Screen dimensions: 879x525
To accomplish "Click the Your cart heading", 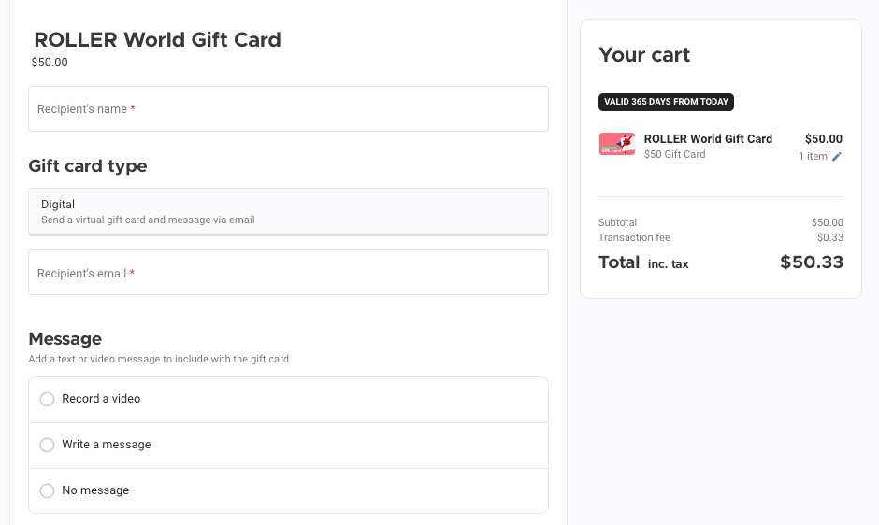I will pyautogui.click(x=644, y=55).
